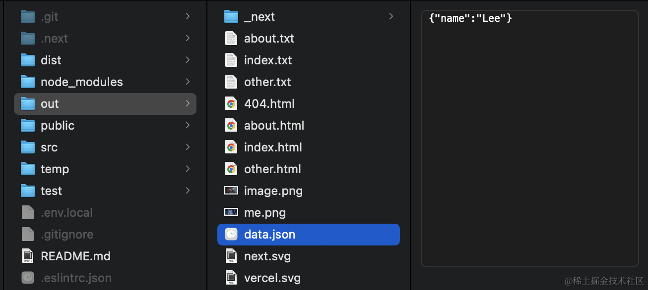Click the Chrome icon beside about.html
Image resolution: width=648 pixels, height=290 pixels.
[x=231, y=126]
